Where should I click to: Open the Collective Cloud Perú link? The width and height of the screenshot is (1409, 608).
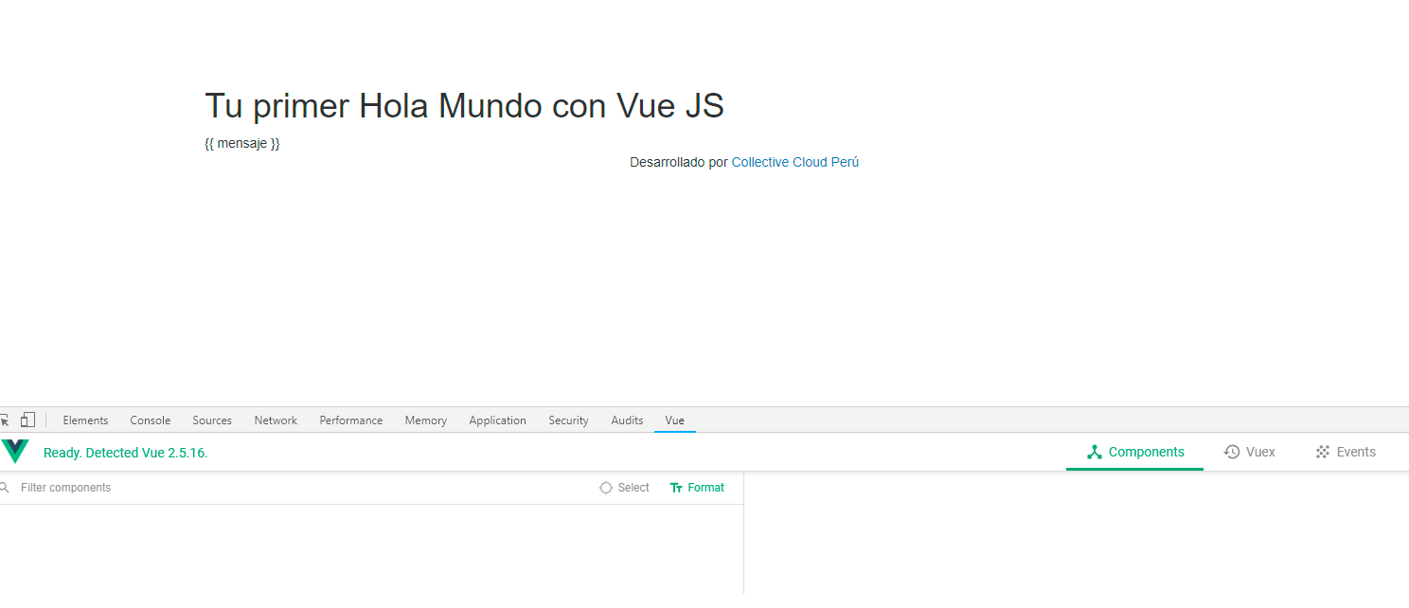pyautogui.click(x=794, y=162)
